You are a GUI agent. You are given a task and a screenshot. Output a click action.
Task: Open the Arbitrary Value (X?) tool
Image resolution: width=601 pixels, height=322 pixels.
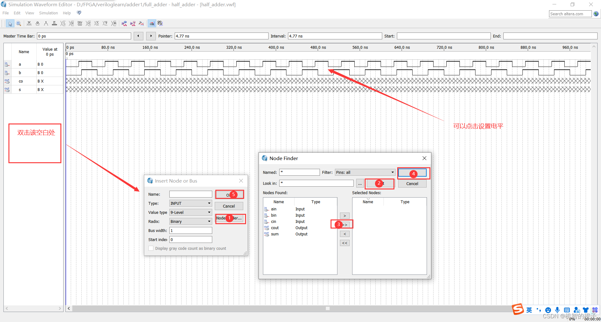click(105, 23)
